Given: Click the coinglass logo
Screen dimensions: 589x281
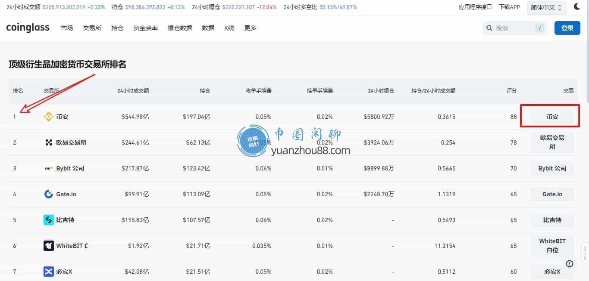Looking at the screenshot, I should pos(28,28).
